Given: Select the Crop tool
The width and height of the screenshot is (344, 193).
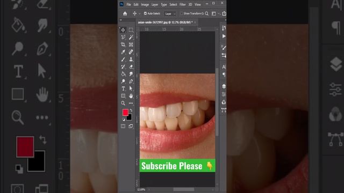Looking at the screenshot, I should 123,44.
